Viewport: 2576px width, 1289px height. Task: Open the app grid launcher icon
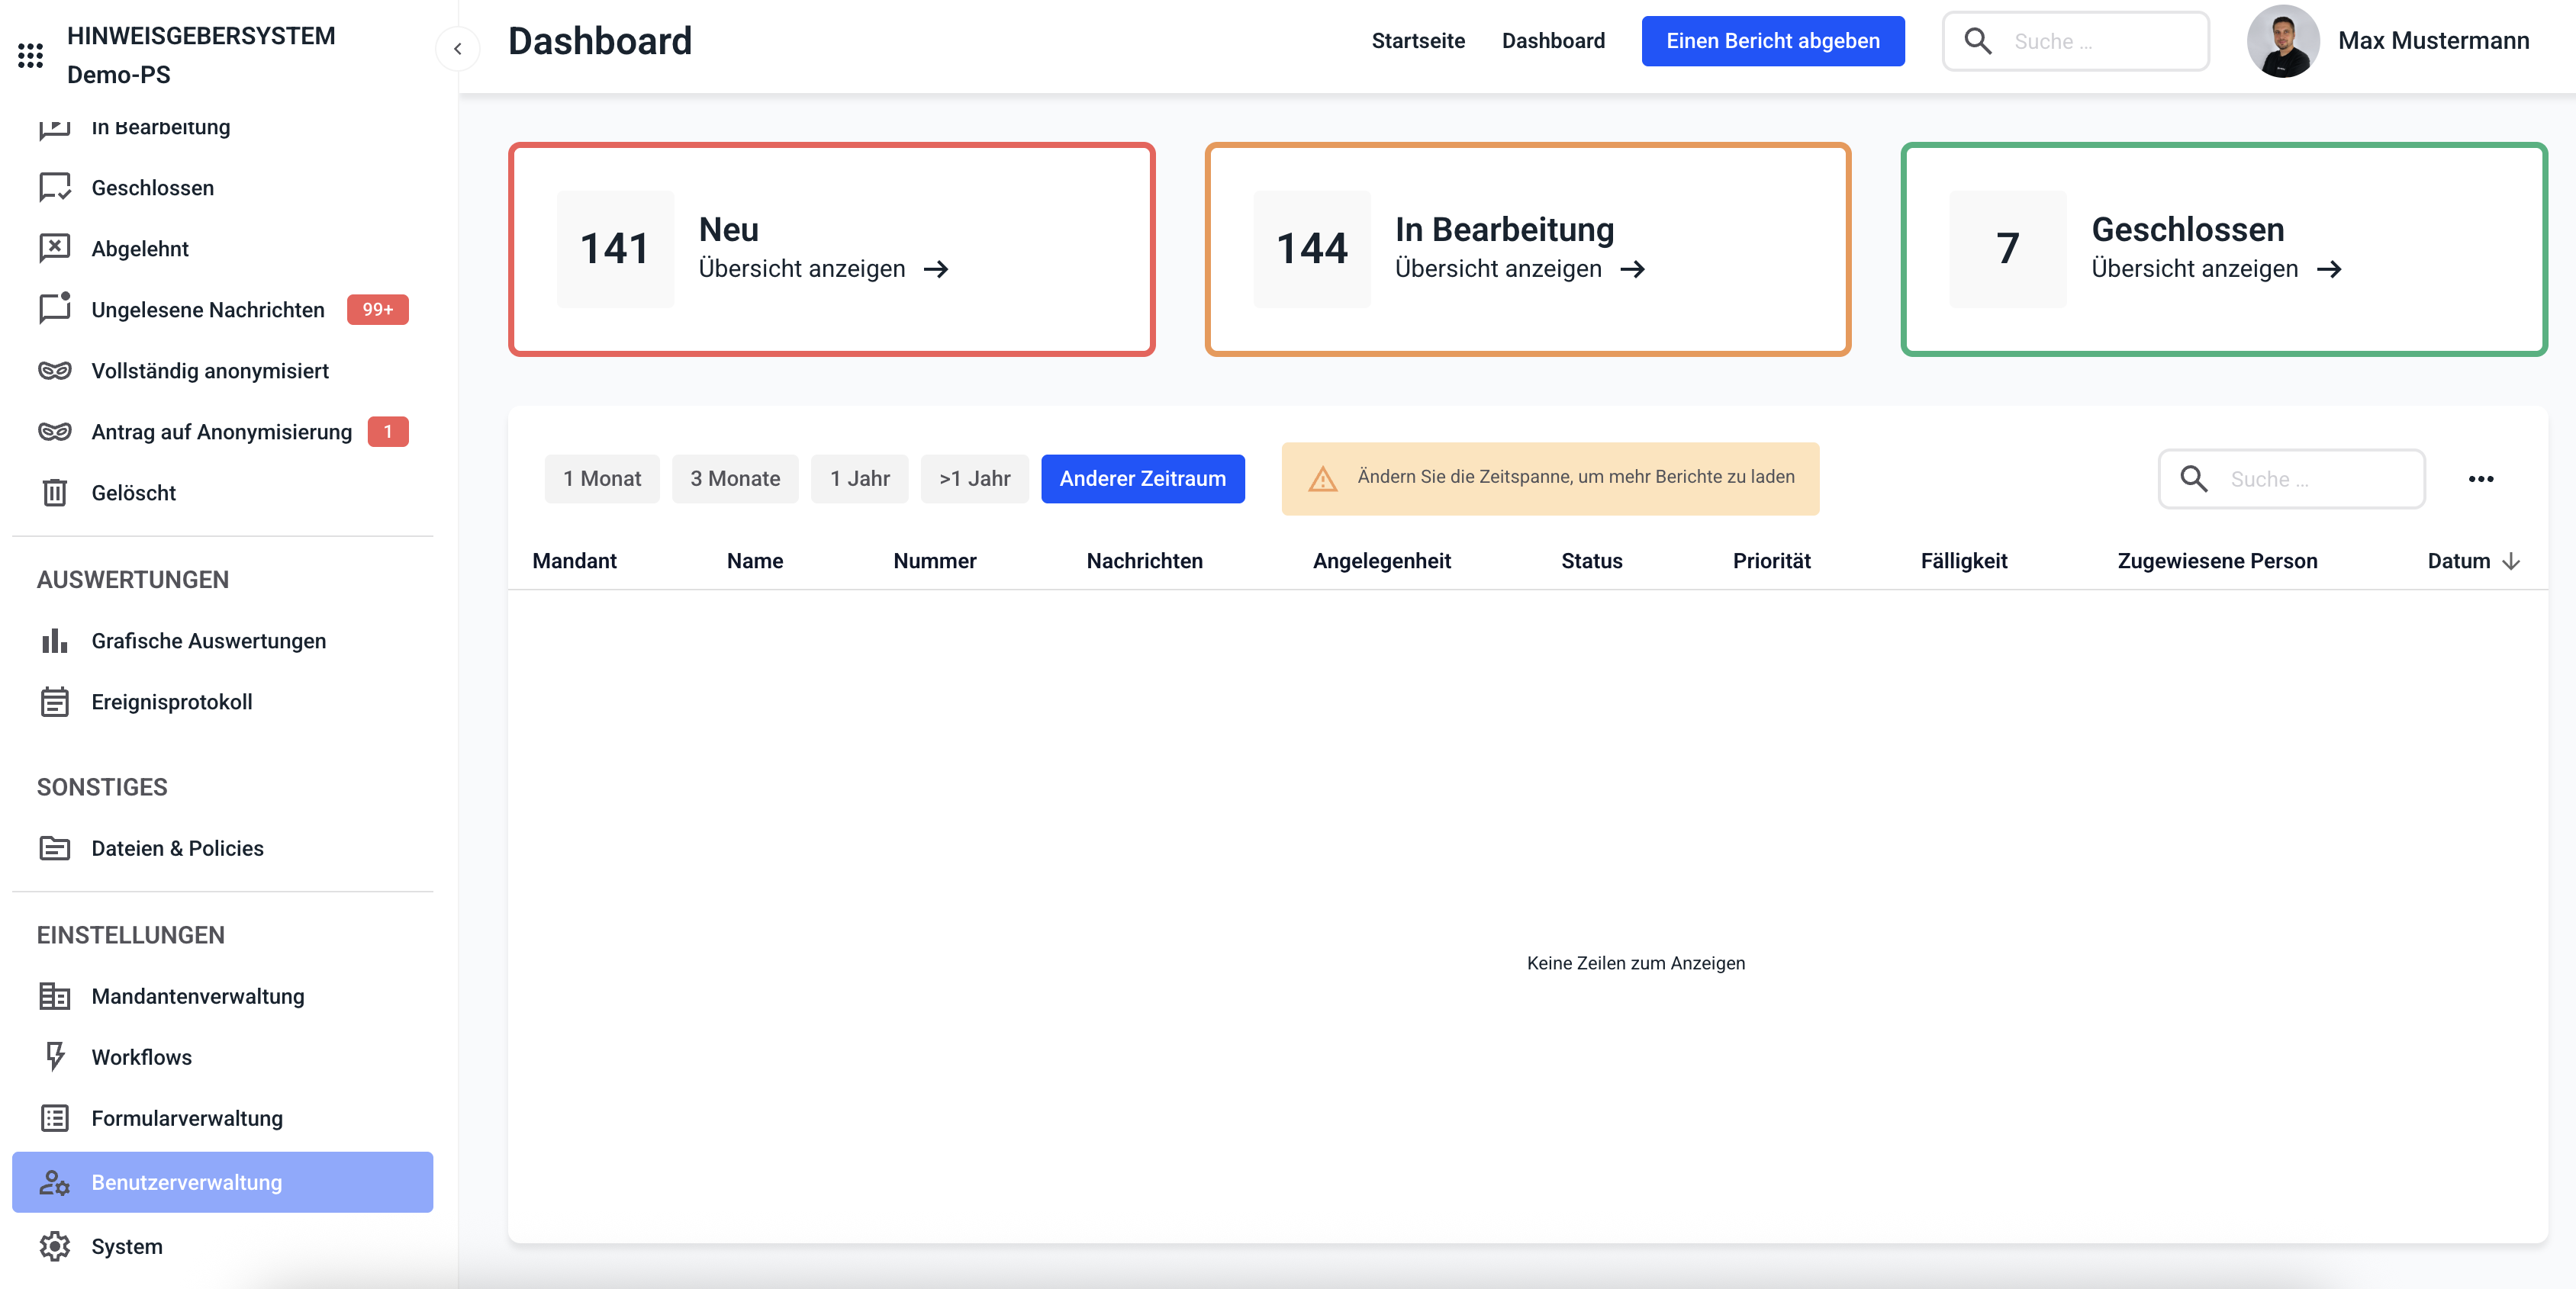[30, 55]
